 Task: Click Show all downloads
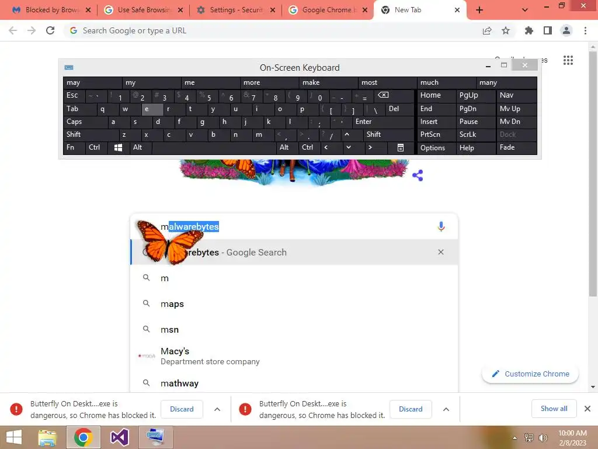coord(554,409)
